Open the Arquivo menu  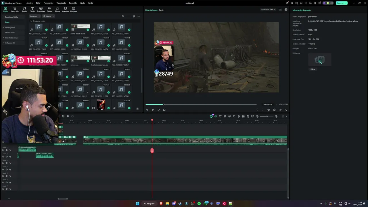pos(29,3)
